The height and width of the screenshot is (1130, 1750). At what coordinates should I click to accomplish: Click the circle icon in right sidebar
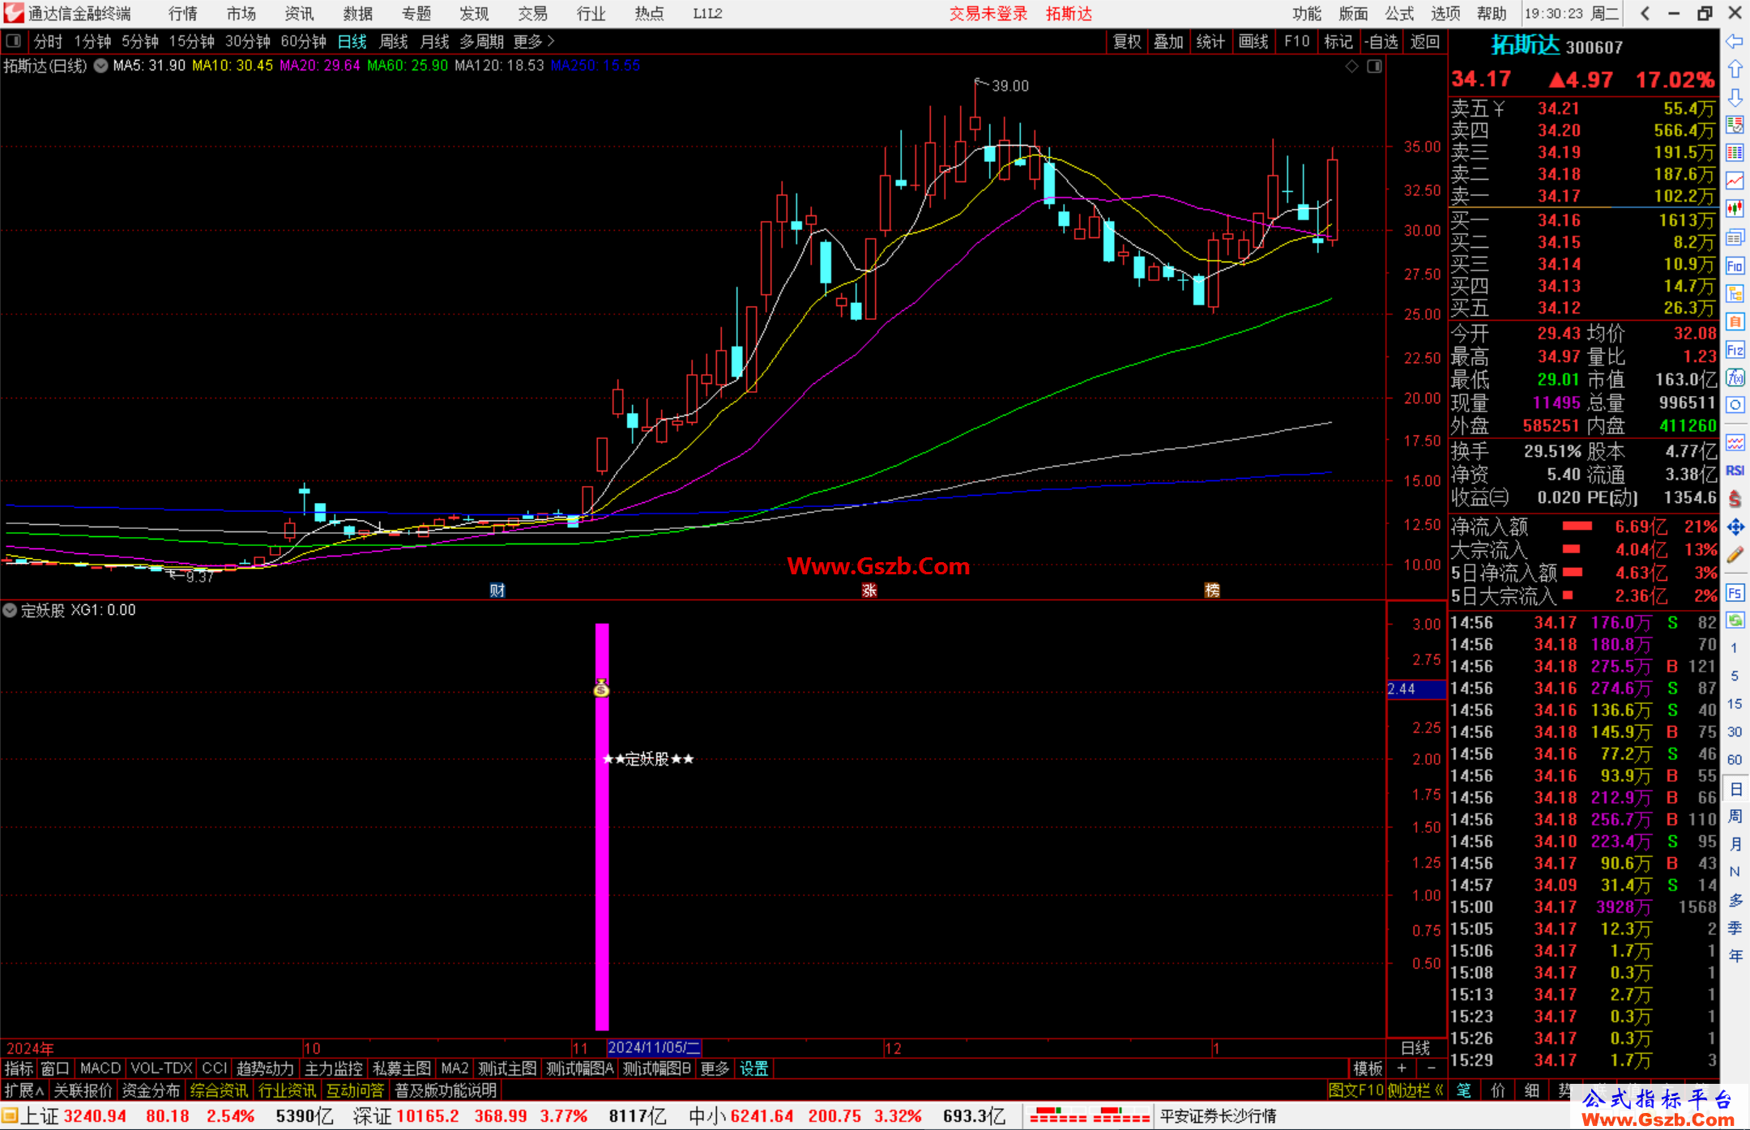pyautogui.click(x=1735, y=405)
